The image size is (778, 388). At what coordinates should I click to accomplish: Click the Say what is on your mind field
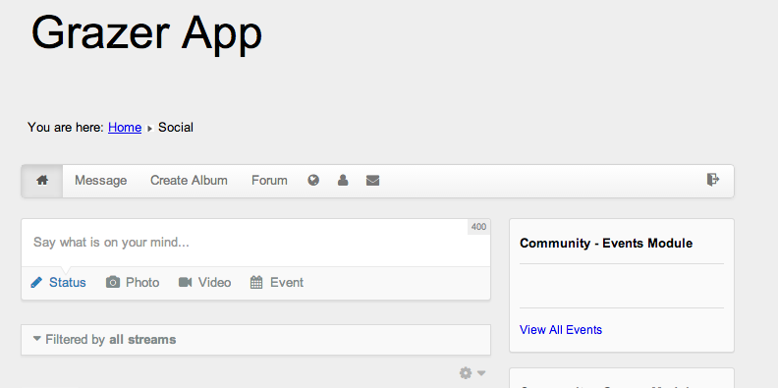click(255, 243)
